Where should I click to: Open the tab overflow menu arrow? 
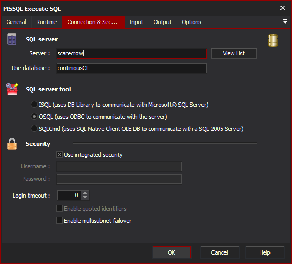coord(285,21)
